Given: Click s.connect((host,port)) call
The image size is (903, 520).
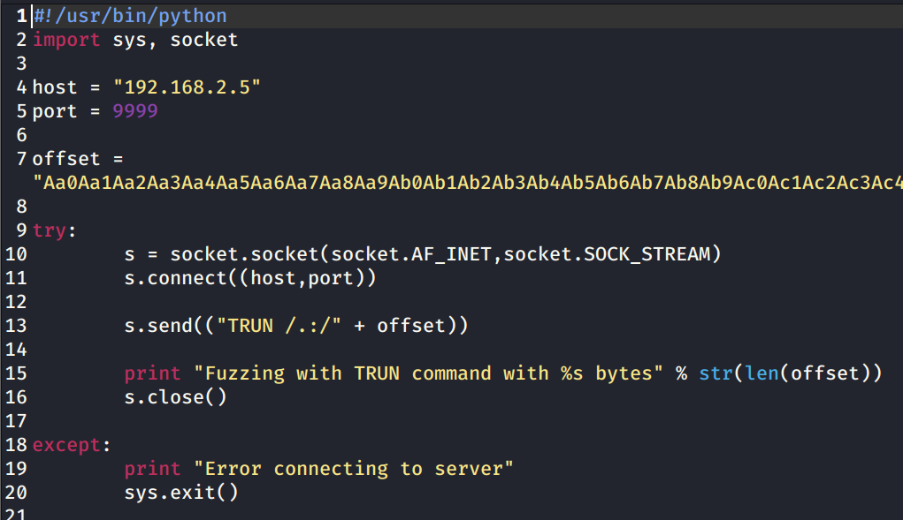Looking at the screenshot, I should click(250, 278).
